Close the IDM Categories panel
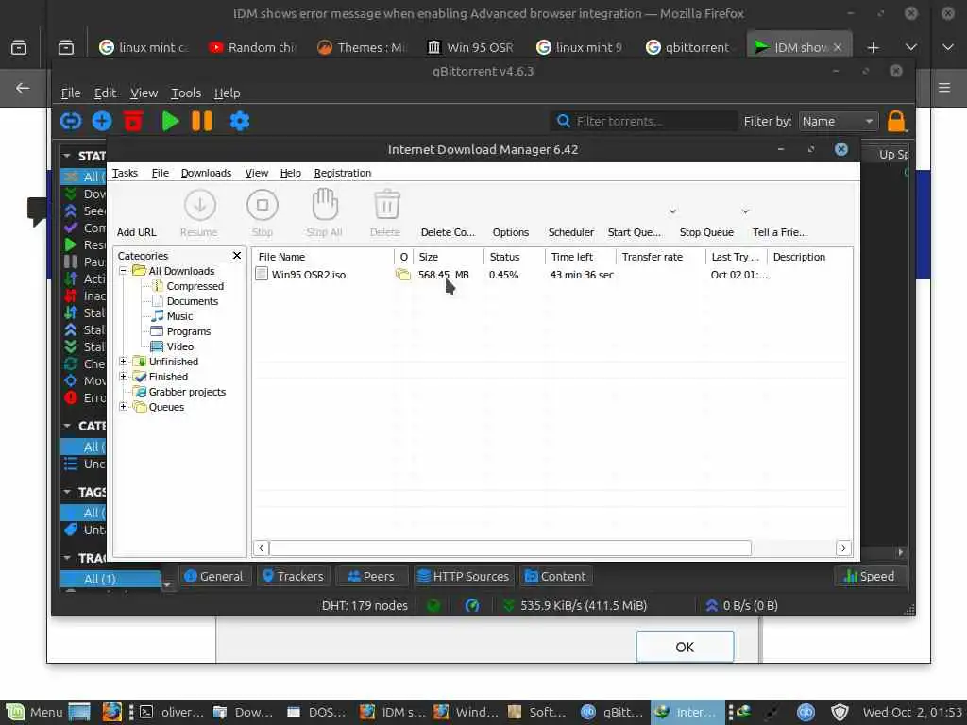The height and width of the screenshot is (725, 967). tap(237, 255)
